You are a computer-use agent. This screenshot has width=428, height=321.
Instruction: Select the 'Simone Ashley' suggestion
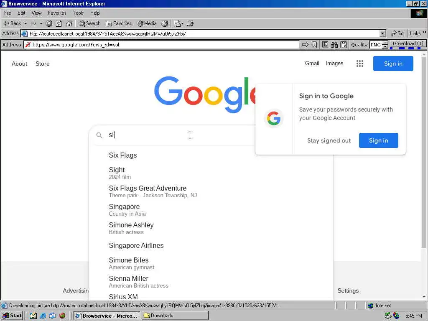211,228
